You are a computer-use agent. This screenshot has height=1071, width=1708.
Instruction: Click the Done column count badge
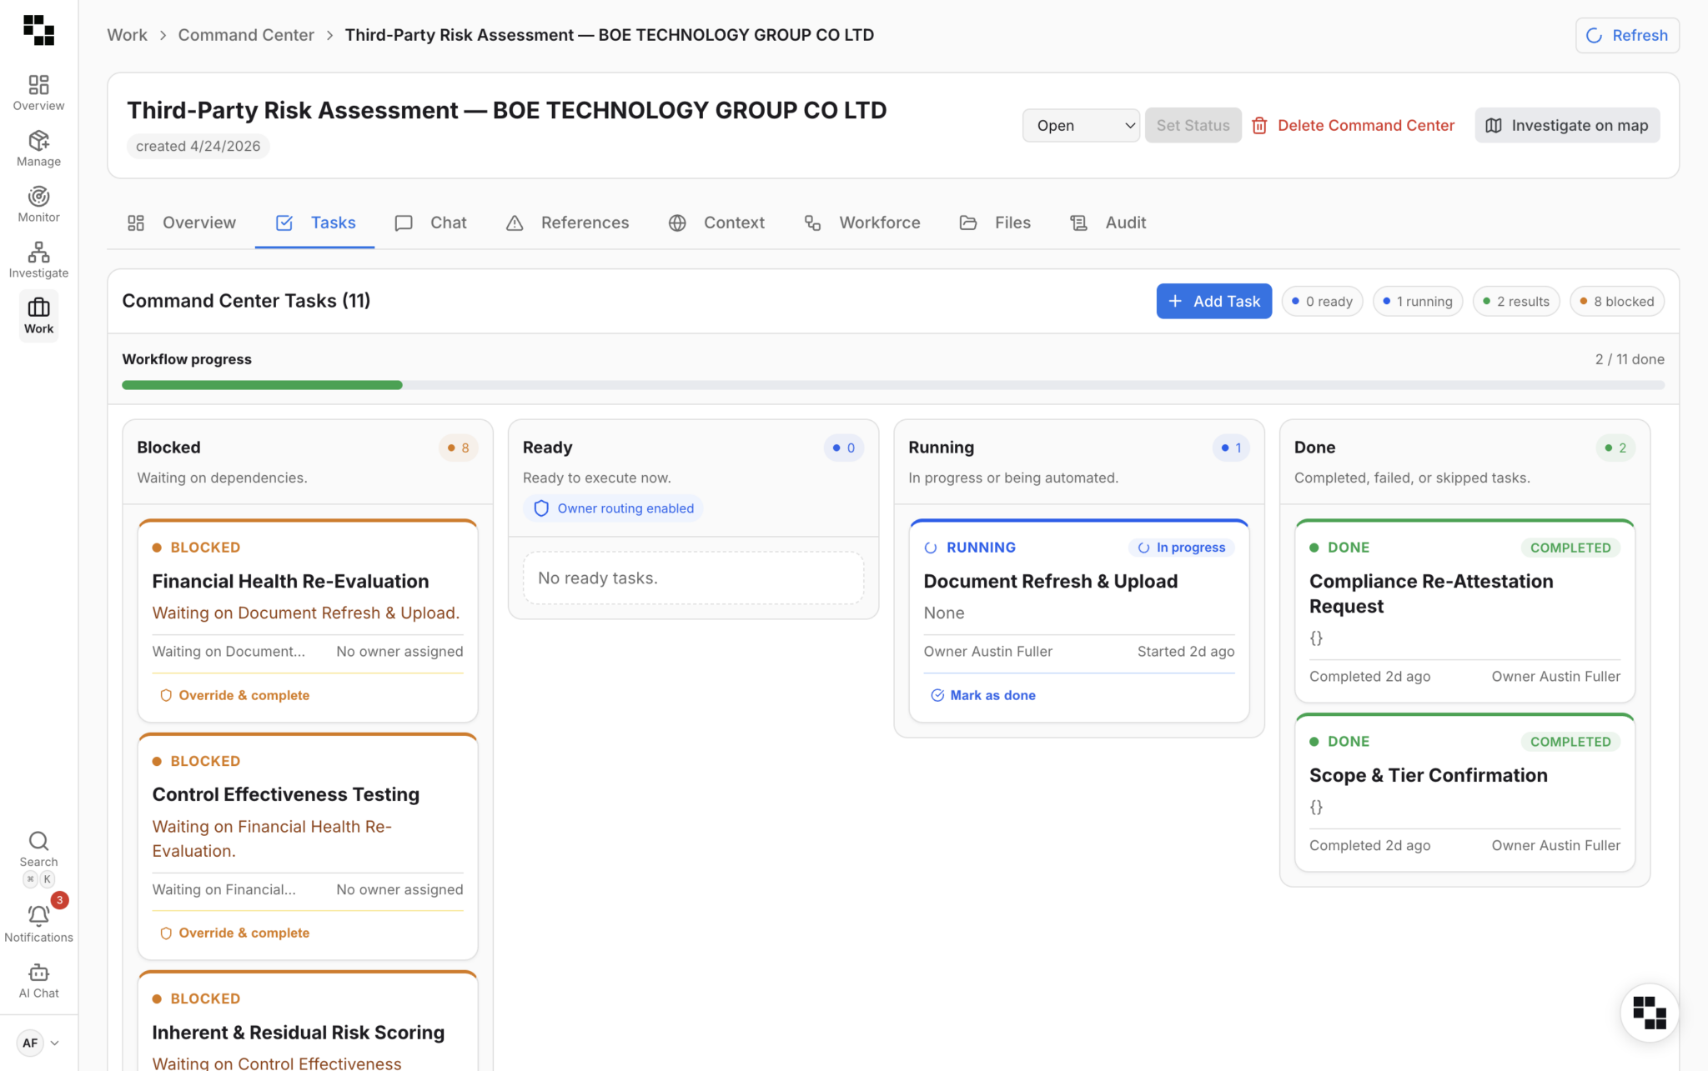(x=1615, y=448)
